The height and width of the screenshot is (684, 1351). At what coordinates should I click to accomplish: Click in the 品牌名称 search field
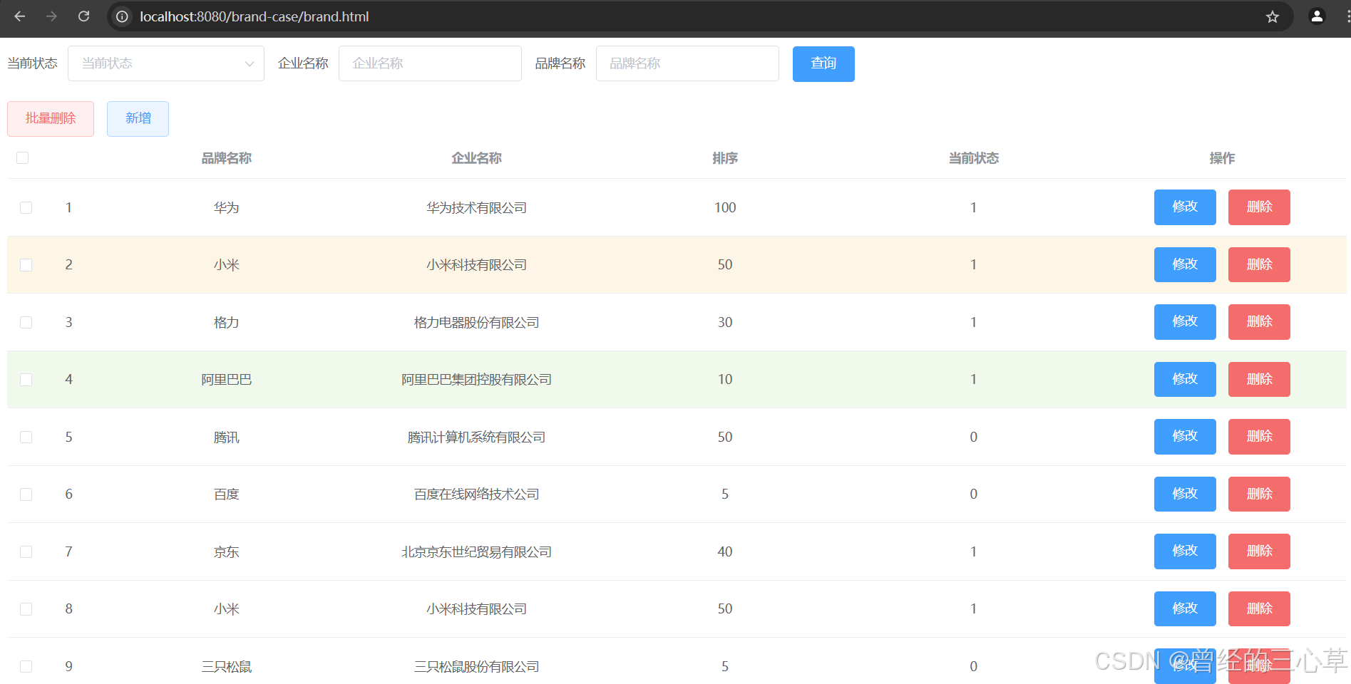coord(687,63)
